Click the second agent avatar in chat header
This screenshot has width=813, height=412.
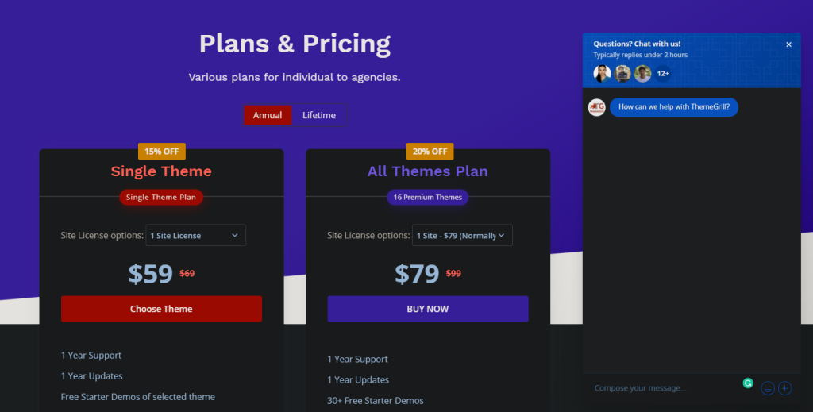pos(622,74)
